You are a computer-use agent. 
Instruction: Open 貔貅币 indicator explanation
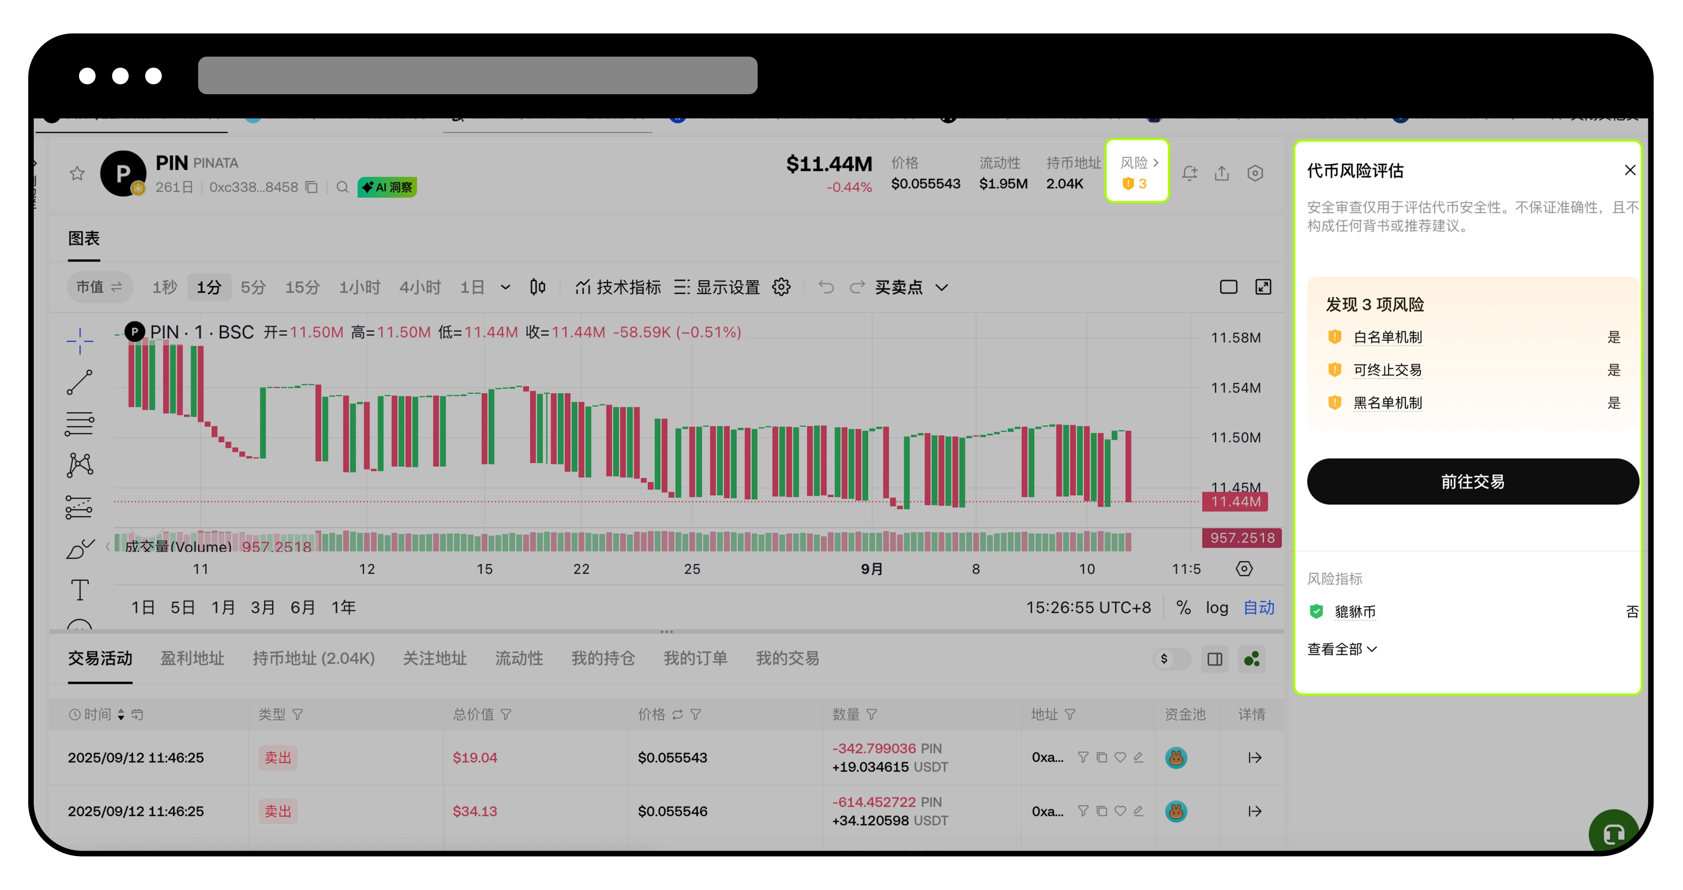(1355, 612)
